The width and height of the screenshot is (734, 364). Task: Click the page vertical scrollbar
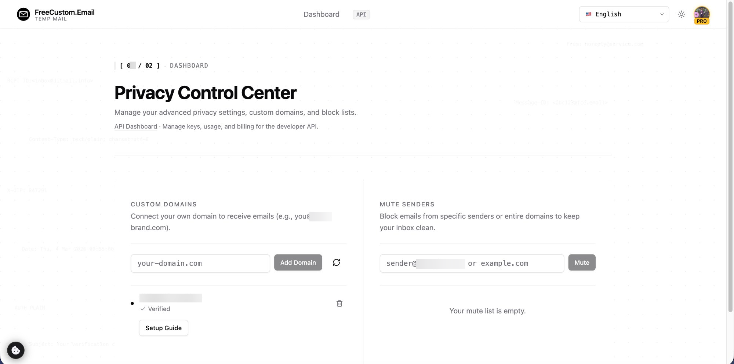point(730,147)
